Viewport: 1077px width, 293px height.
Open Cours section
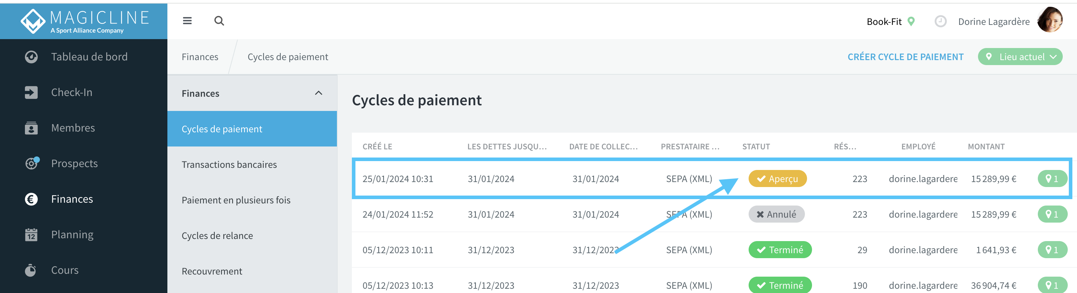tap(65, 270)
